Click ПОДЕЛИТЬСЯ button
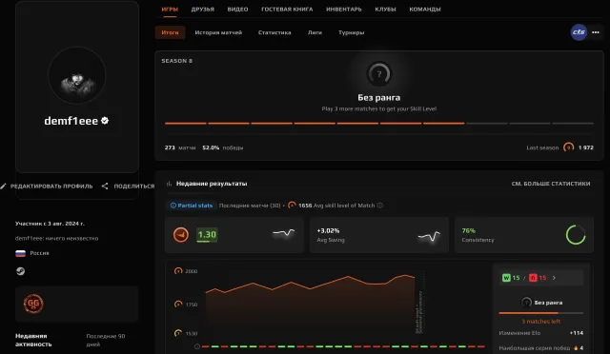The height and width of the screenshot is (354, 610). (133, 187)
